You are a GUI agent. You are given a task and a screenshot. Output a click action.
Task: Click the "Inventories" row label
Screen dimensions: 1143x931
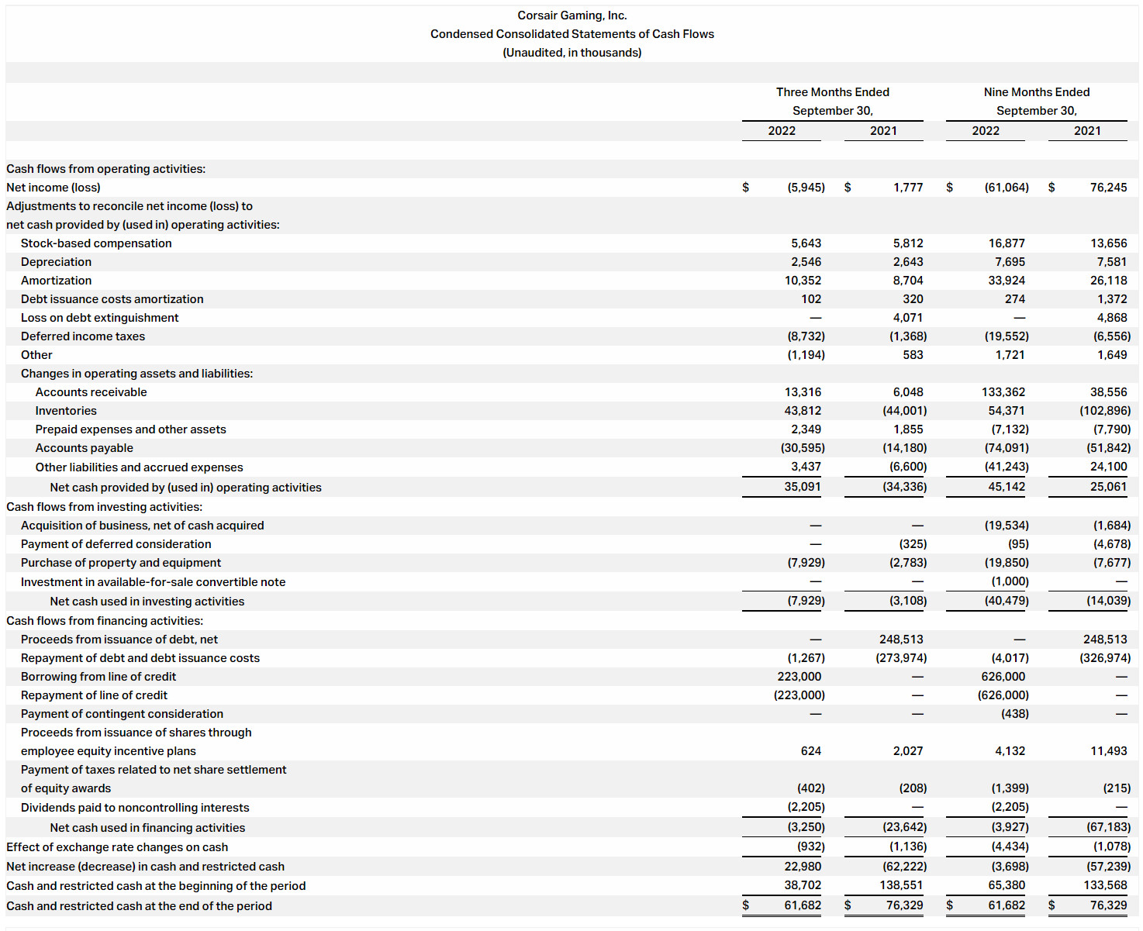coord(66,411)
